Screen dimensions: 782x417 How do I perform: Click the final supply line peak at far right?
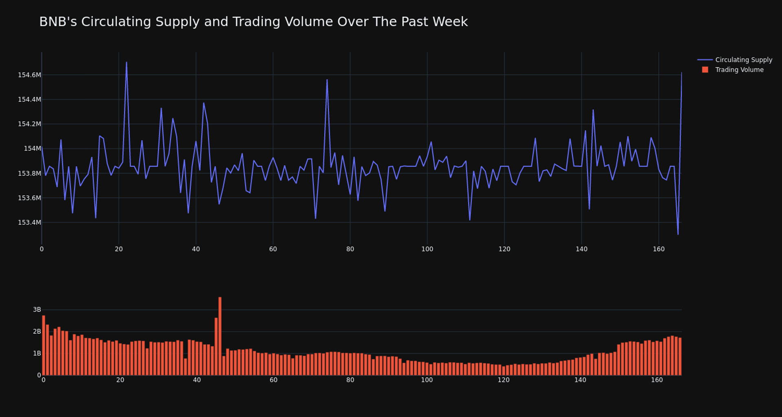681,73
